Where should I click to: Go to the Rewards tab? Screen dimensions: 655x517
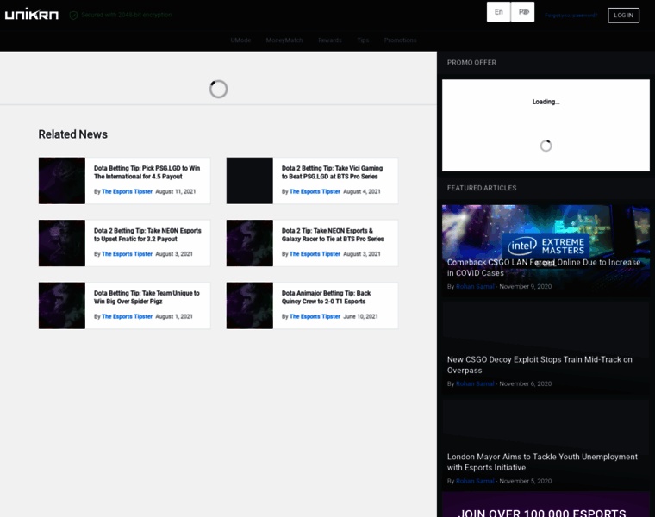330,40
